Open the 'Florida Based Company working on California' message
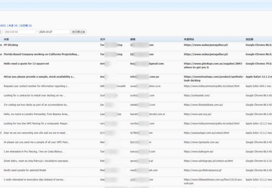Image resolution: width=272 pixels, height=188 pixels. [42, 54]
